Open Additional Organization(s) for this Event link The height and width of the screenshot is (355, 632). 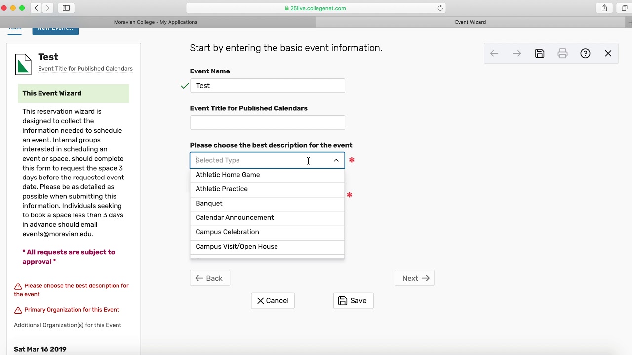point(68,325)
